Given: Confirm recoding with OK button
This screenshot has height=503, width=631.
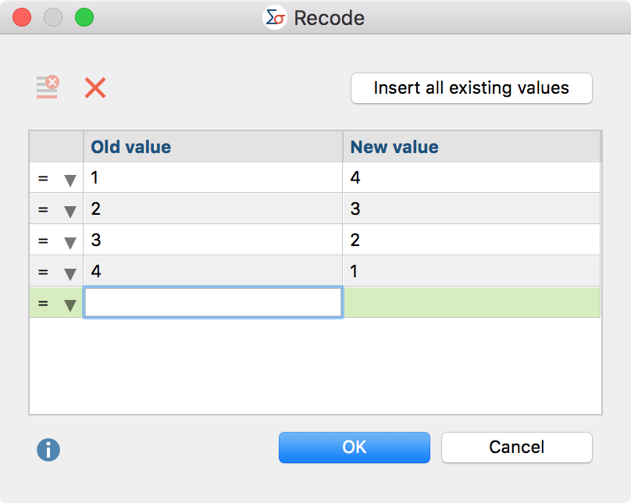Looking at the screenshot, I should pos(354,447).
